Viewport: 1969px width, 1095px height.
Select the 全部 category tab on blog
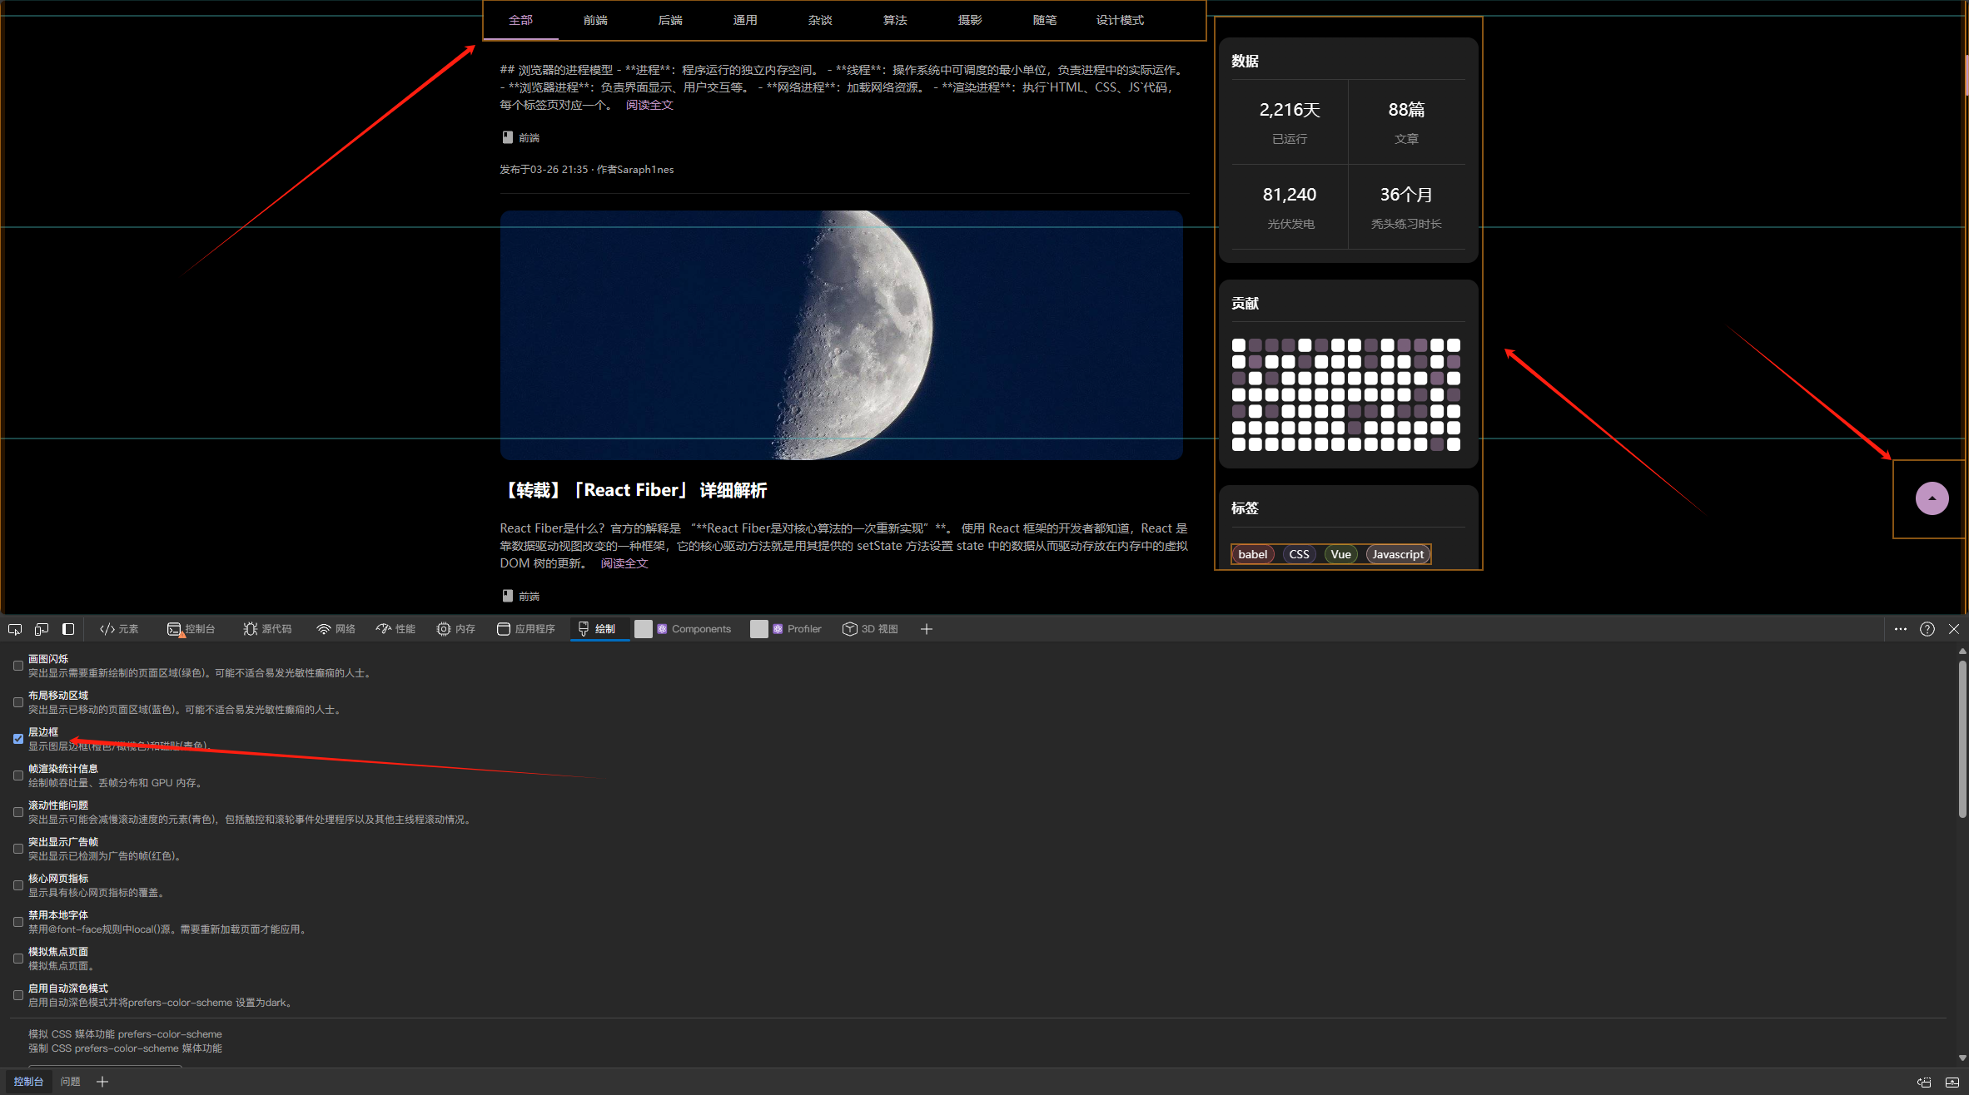[x=521, y=20]
